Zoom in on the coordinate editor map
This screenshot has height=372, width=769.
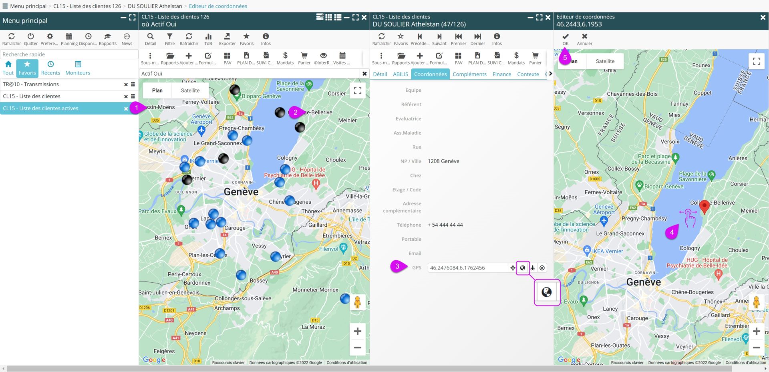point(756,331)
